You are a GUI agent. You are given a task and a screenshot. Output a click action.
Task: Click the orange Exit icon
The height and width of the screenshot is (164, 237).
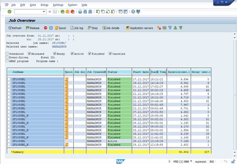coord(67,12)
